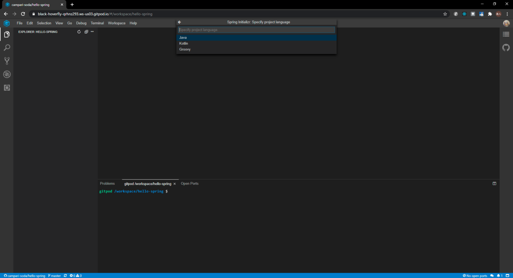Viewport: 513px width, 278px height.
Task: Switch to the Problems tab
Action: click(107, 183)
